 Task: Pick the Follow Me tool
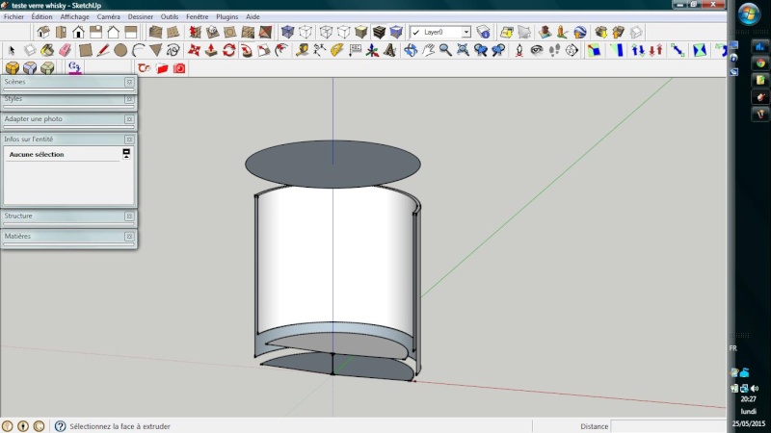247,50
